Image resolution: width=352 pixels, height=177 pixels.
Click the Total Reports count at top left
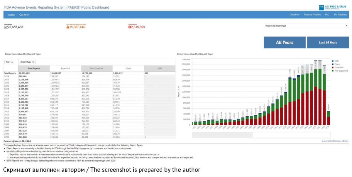[x=15, y=27]
